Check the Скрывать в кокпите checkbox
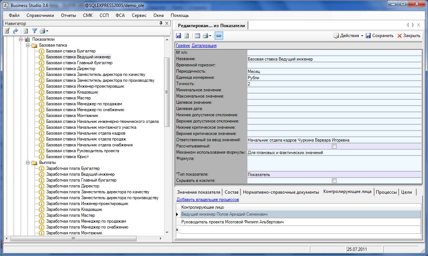The height and width of the screenshot is (256, 428). (x=334, y=180)
